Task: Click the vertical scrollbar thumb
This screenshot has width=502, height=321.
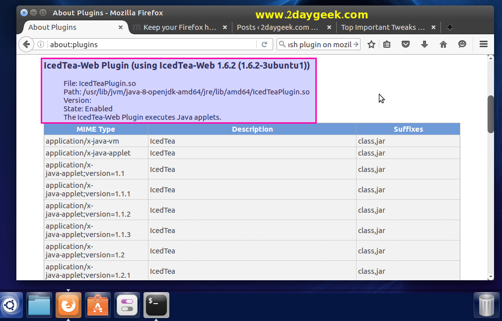Action: pos(491,114)
